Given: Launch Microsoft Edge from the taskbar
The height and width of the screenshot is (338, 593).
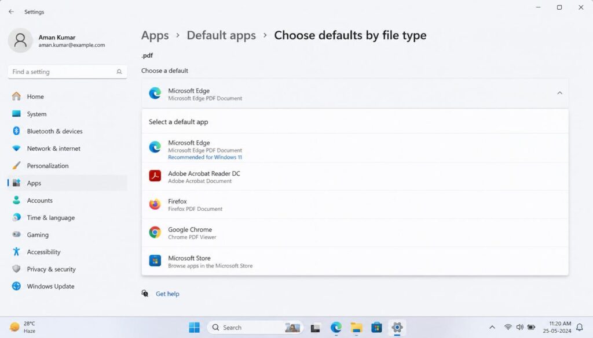Looking at the screenshot, I should pos(336,328).
